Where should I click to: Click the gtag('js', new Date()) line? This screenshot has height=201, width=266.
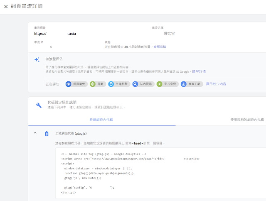[83, 178]
